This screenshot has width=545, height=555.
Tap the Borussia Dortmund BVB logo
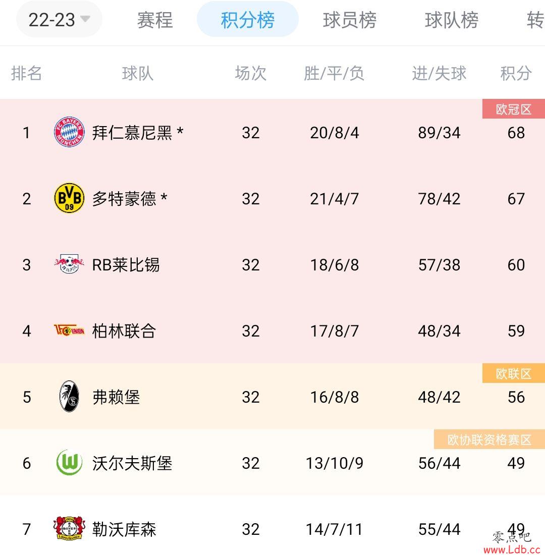[x=69, y=198]
